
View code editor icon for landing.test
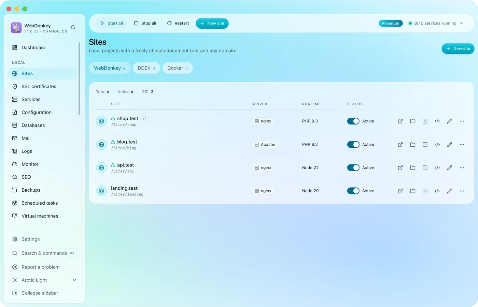point(437,191)
